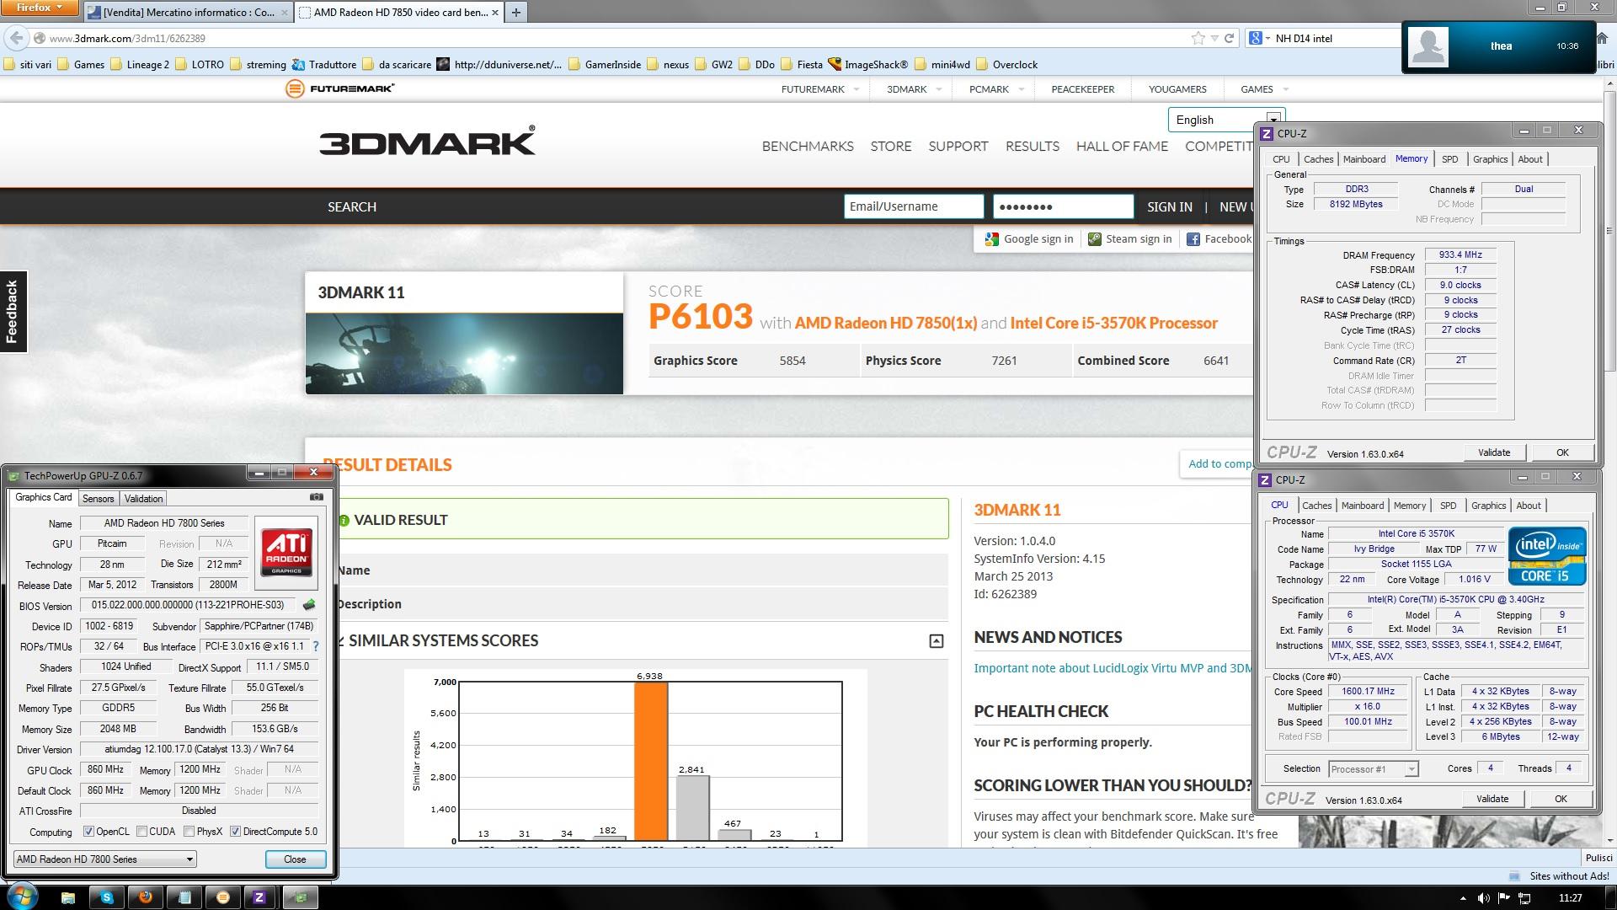Open Firefox from the taskbar
This screenshot has height=910, width=1617.
(x=146, y=897)
